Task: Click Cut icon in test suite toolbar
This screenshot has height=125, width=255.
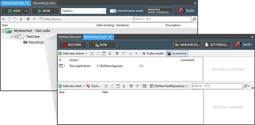Action: pyautogui.click(x=3, y=19)
